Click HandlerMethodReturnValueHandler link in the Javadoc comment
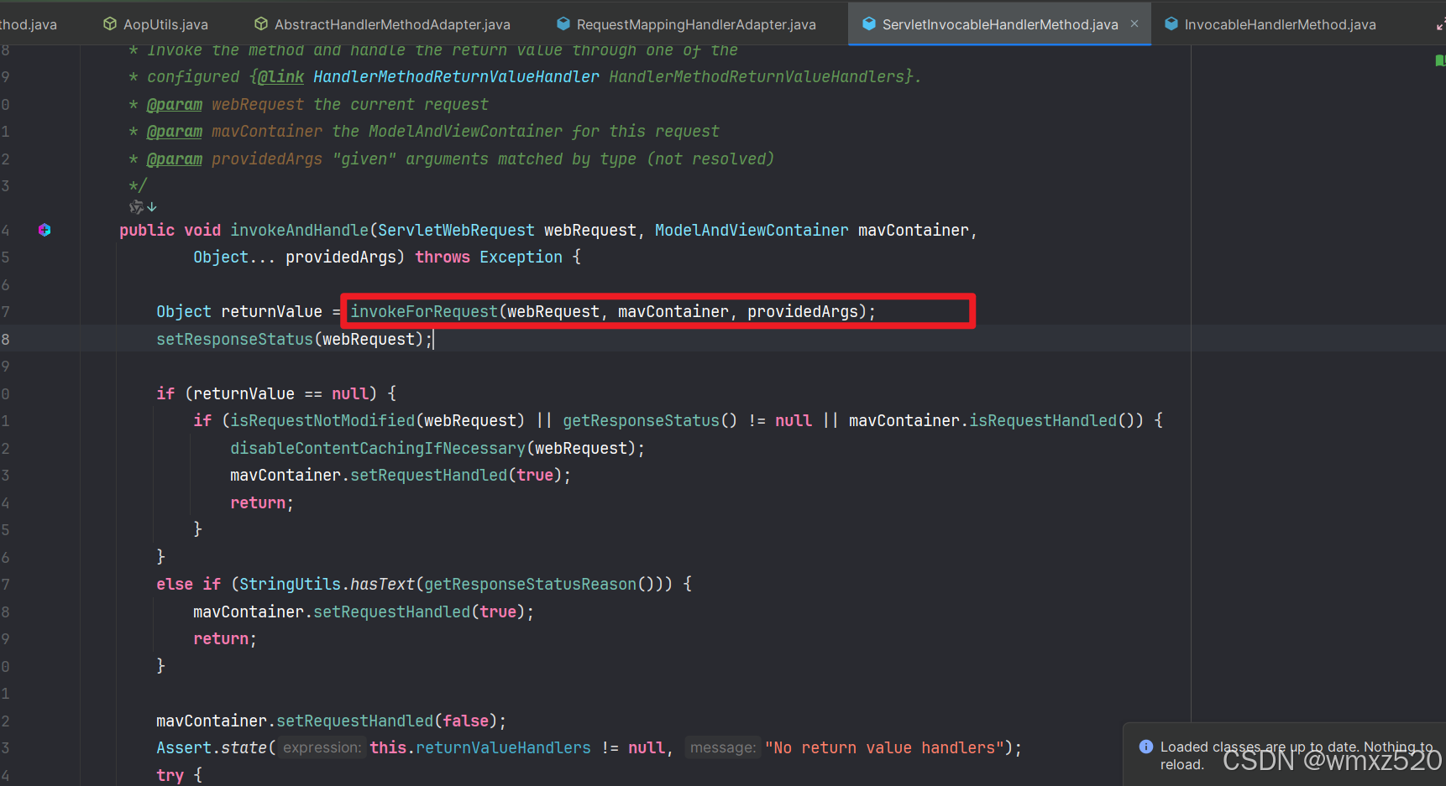Screen dimensions: 1446x786 click(x=456, y=77)
